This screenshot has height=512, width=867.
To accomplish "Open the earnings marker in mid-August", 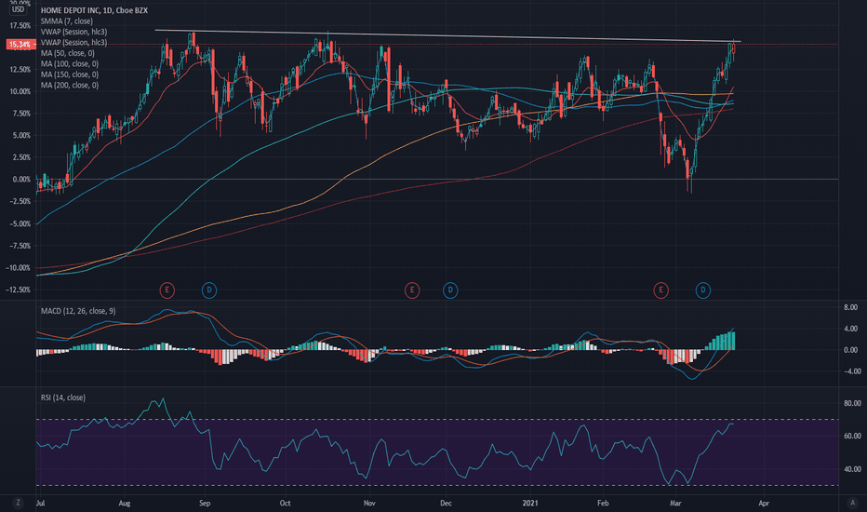I will [x=167, y=290].
